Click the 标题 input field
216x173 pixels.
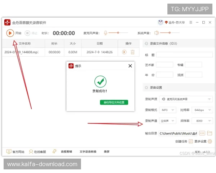click(x=184, y=55)
